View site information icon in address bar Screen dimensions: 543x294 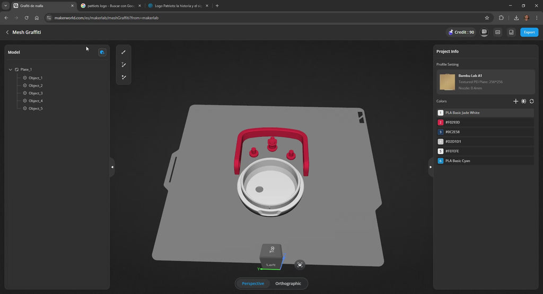point(49,17)
